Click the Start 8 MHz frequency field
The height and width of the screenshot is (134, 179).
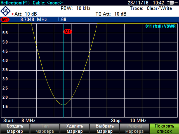point(19,121)
